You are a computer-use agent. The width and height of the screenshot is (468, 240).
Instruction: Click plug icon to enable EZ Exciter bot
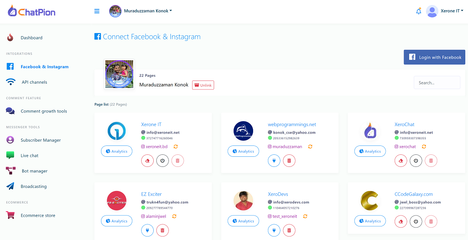click(x=147, y=230)
